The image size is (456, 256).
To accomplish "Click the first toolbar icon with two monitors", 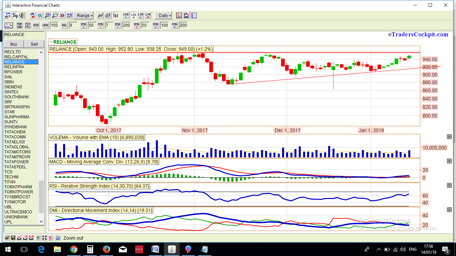I will tap(7, 15).
